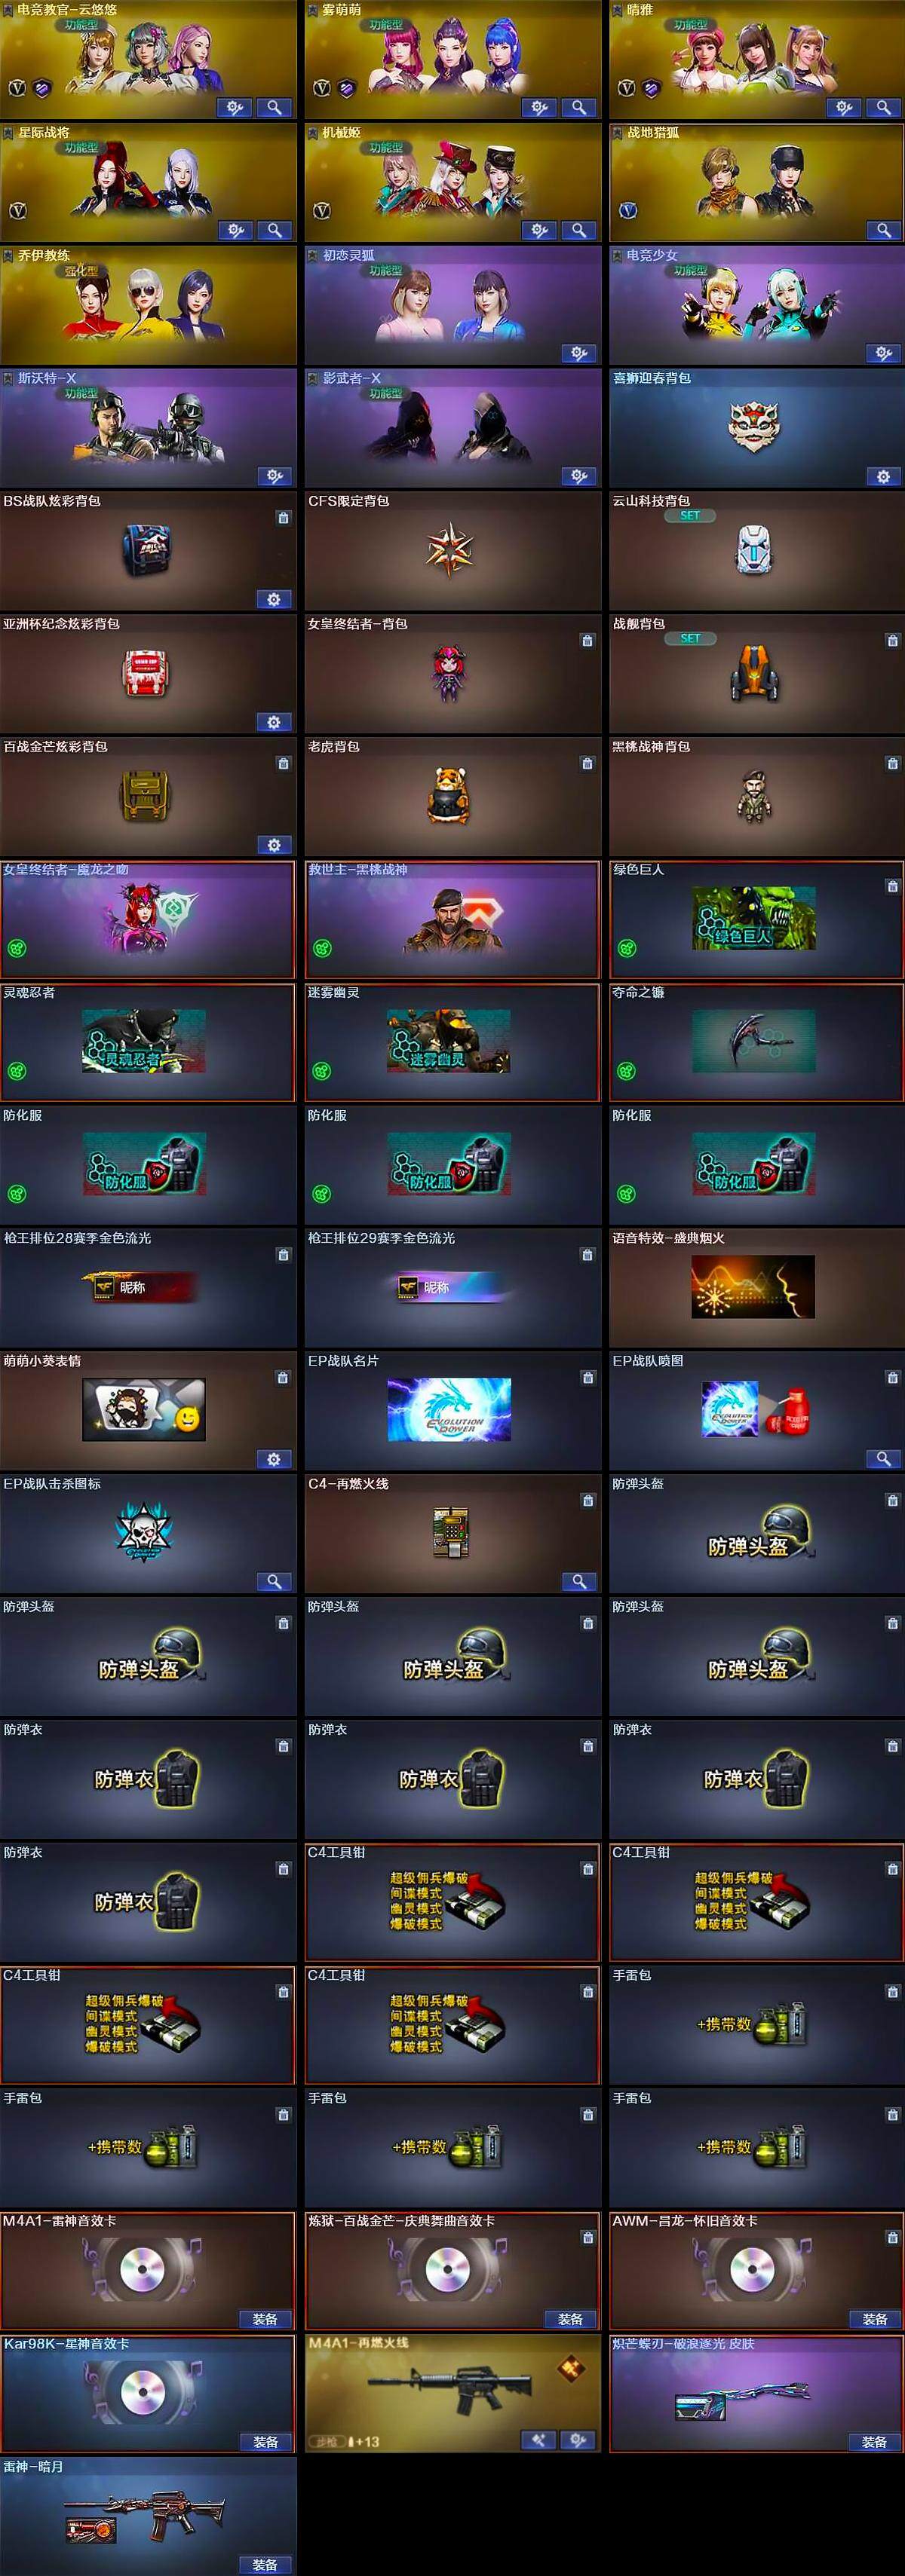Click magnifier icon on C4-再燃火线 card
This screenshot has height=2576, width=905.
click(x=578, y=1581)
